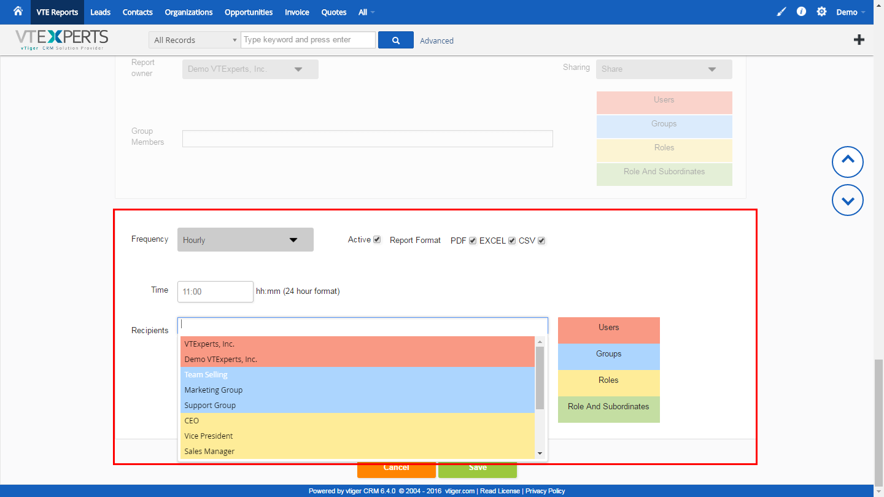This screenshot has width=884, height=497.
Task: Open the Report owner dropdown
Action: point(250,69)
